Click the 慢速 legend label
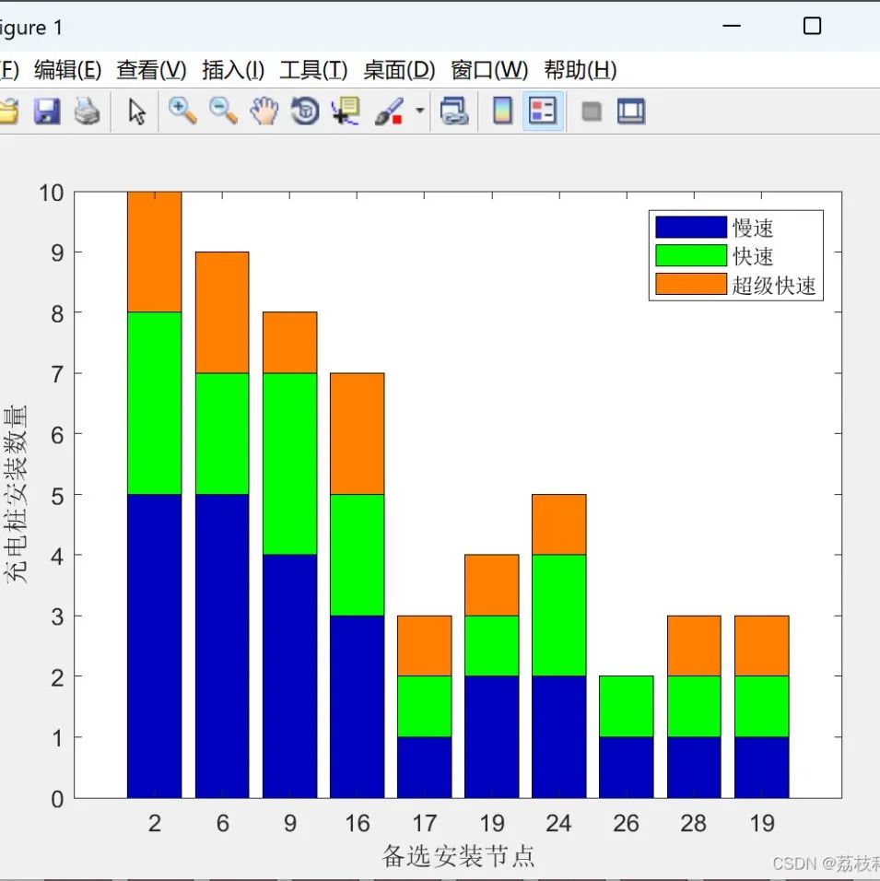Image resolution: width=880 pixels, height=881 pixels. 753,228
